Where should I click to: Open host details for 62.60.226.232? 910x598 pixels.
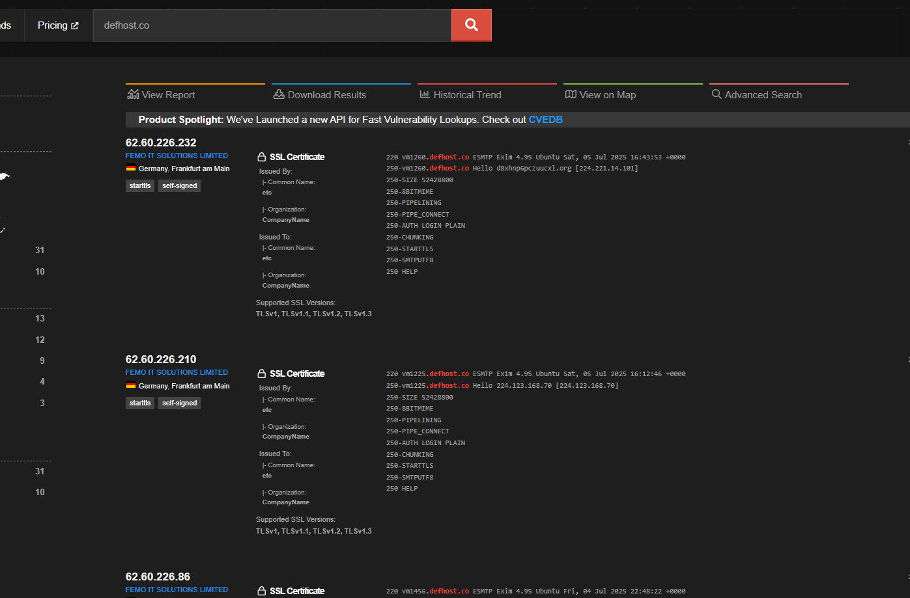tap(161, 142)
